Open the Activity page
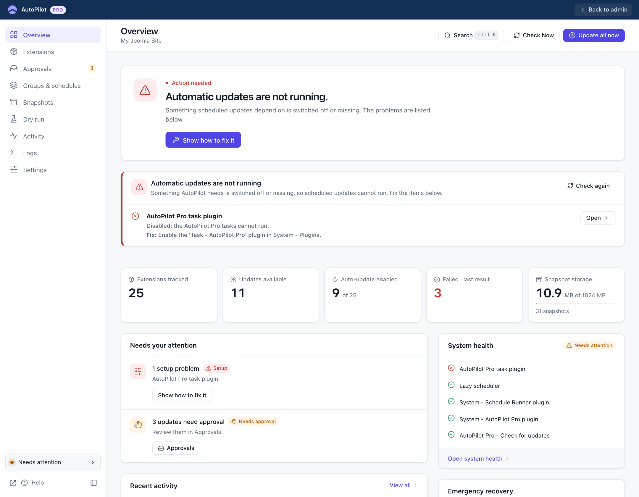Screen dimensions: 639x497 click(x=53, y=136)
